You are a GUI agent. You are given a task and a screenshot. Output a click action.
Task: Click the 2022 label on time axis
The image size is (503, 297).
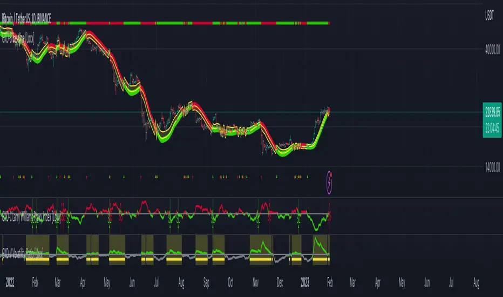pyautogui.click(x=10, y=282)
